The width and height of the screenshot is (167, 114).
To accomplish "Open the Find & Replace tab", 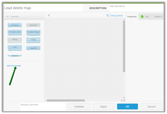I will click(x=158, y=17).
